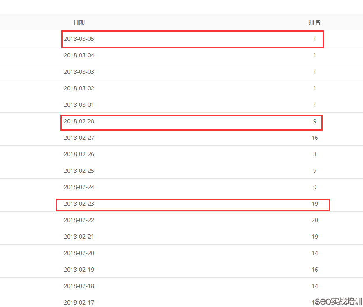Select the 2018-03-05 date cell
This screenshot has width=363, height=307.
79,39
